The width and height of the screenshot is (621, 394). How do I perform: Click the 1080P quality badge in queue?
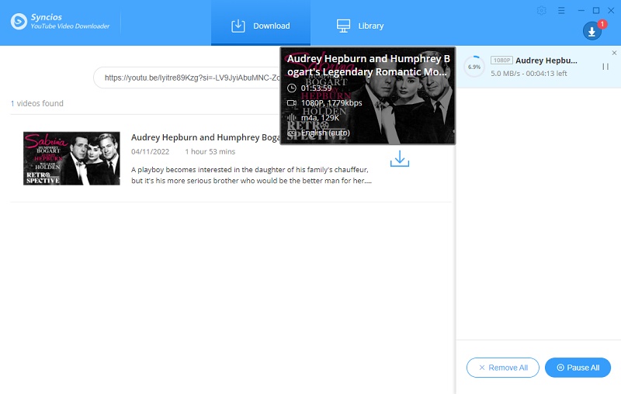tap(501, 60)
